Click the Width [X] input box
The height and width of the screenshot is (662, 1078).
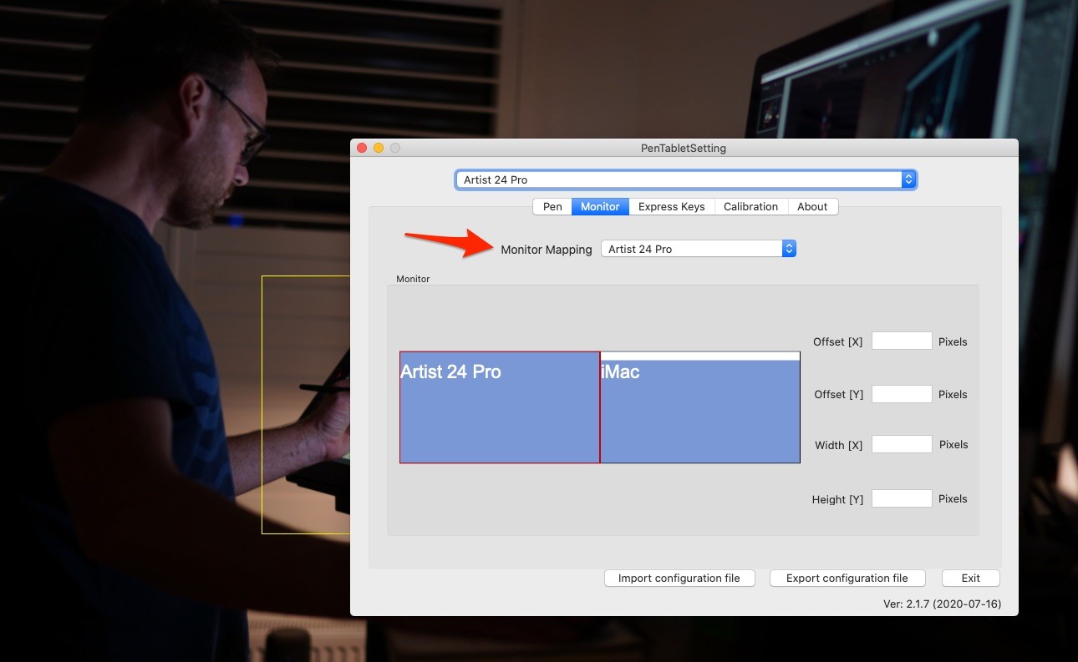pos(902,444)
